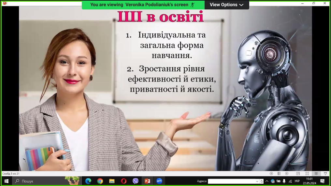Go to the previous slide arrow
Image resolution: width=331 pixels, height=186 pixels.
pos(271,174)
